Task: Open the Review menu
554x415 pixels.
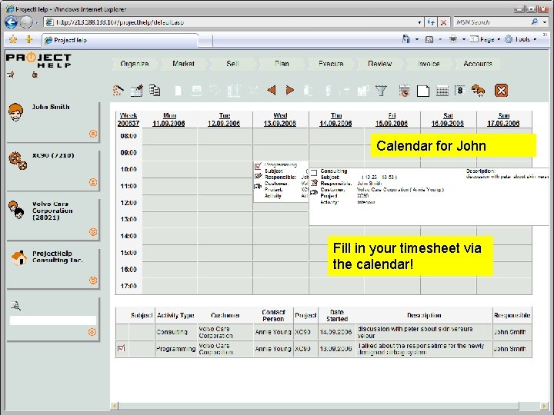Action: click(x=380, y=64)
